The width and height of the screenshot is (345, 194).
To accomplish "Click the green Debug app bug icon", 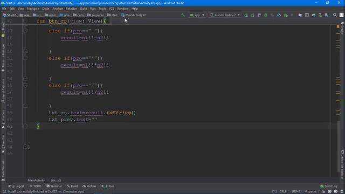I will 266,15.
